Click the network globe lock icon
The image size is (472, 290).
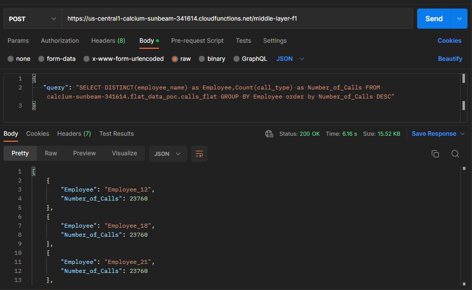[x=269, y=134]
